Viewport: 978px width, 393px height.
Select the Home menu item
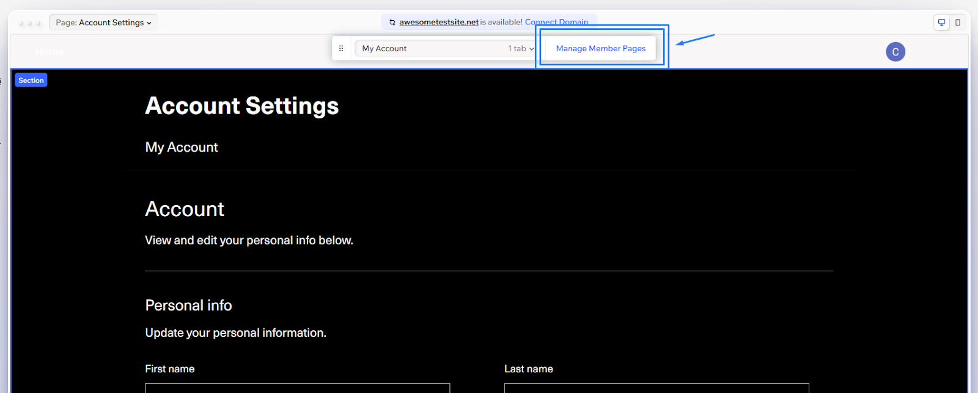[x=49, y=52]
